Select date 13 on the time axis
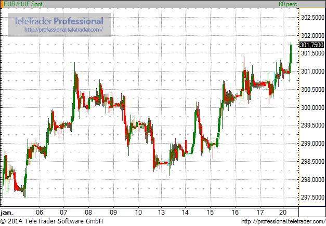Image resolution: width=326 pixels, height=226 pixels. pos(162,213)
